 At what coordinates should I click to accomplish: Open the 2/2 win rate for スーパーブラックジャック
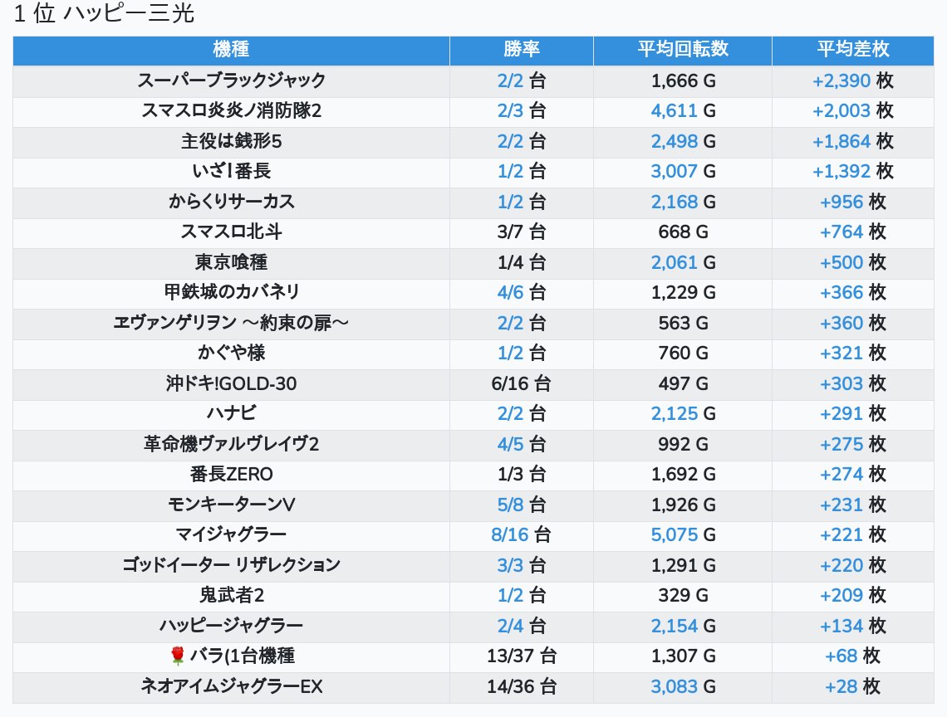511,80
